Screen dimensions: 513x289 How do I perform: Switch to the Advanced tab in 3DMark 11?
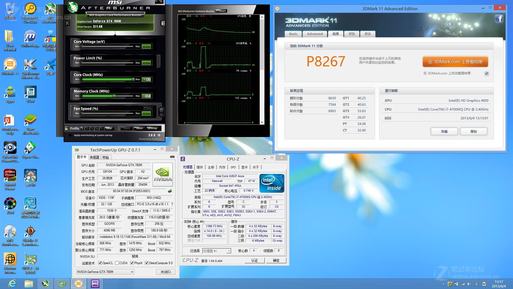pos(315,34)
